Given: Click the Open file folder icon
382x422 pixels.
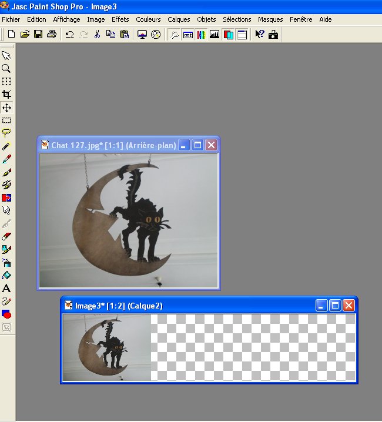Looking at the screenshot, I should pos(25,34).
